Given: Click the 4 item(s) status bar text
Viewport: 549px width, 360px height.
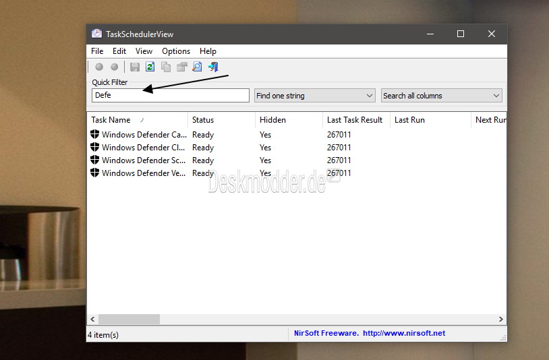Looking at the screenshot, I should 103,335.
